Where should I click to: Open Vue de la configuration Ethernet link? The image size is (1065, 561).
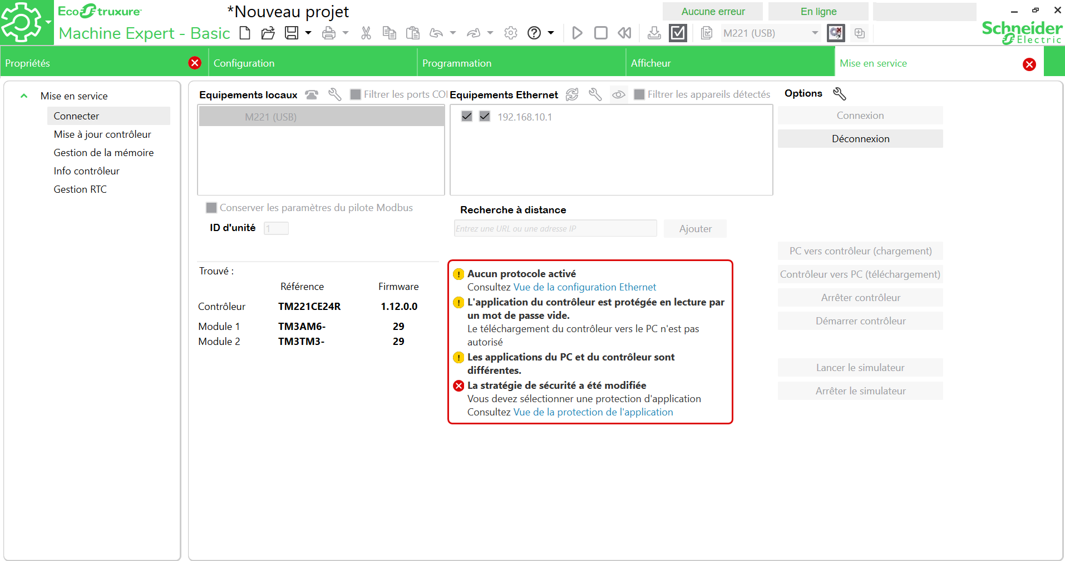click(x=585, y=287)
